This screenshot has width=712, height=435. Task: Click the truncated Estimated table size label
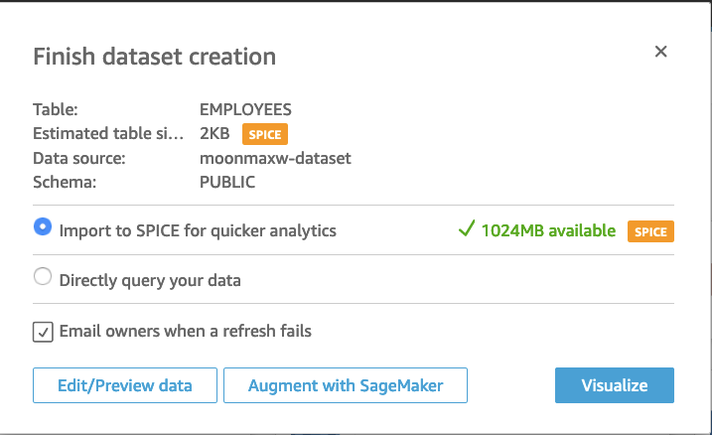click(108, 134)
